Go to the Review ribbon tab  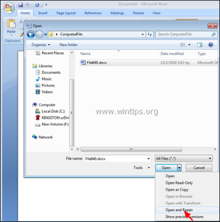138,13
